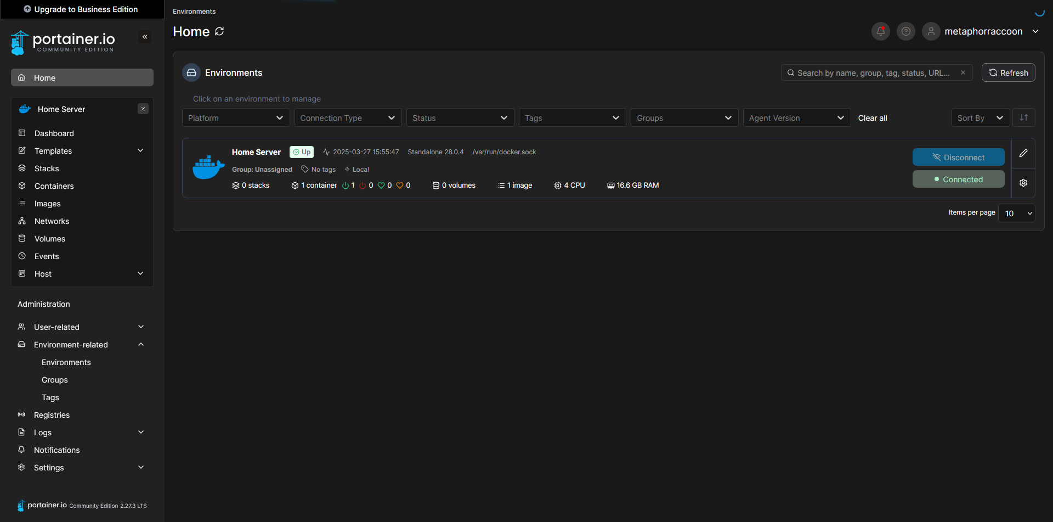Click the Clear all filters link

pyautogui.click(x=872, y=118)
